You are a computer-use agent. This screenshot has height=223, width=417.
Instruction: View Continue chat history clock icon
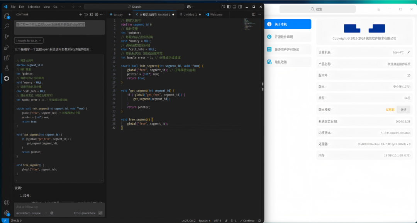[x=86, y=14]
